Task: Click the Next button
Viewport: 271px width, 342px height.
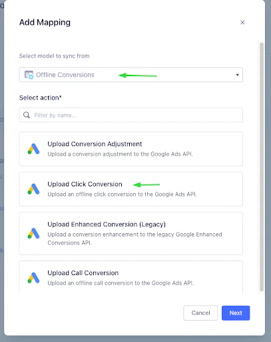Action: 236,313
